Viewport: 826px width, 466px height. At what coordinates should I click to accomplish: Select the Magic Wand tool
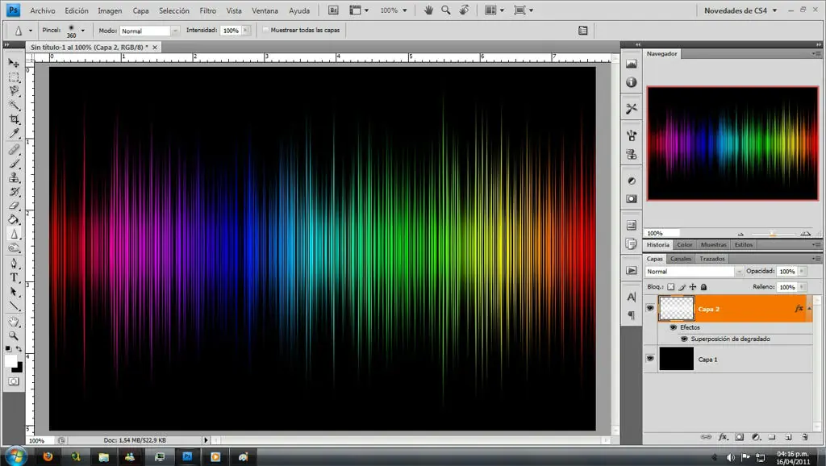pos(14,105)
